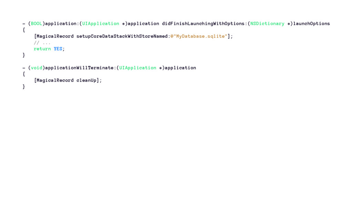The image size is (353, 198).
Task: Click the first UIApplication type name
Action: click(101, 24)
